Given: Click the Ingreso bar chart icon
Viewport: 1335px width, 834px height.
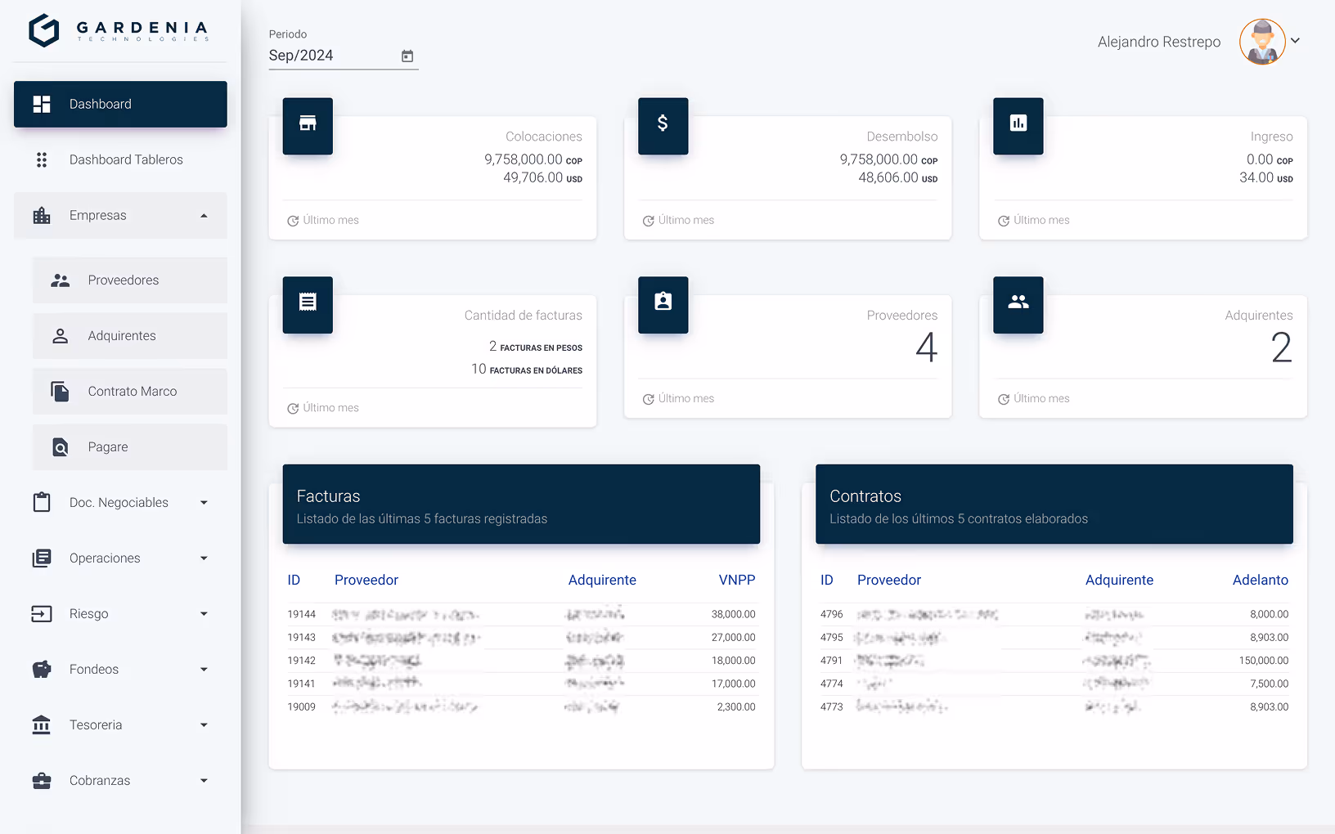Looking at the screenshot, I should [1018, 126].
